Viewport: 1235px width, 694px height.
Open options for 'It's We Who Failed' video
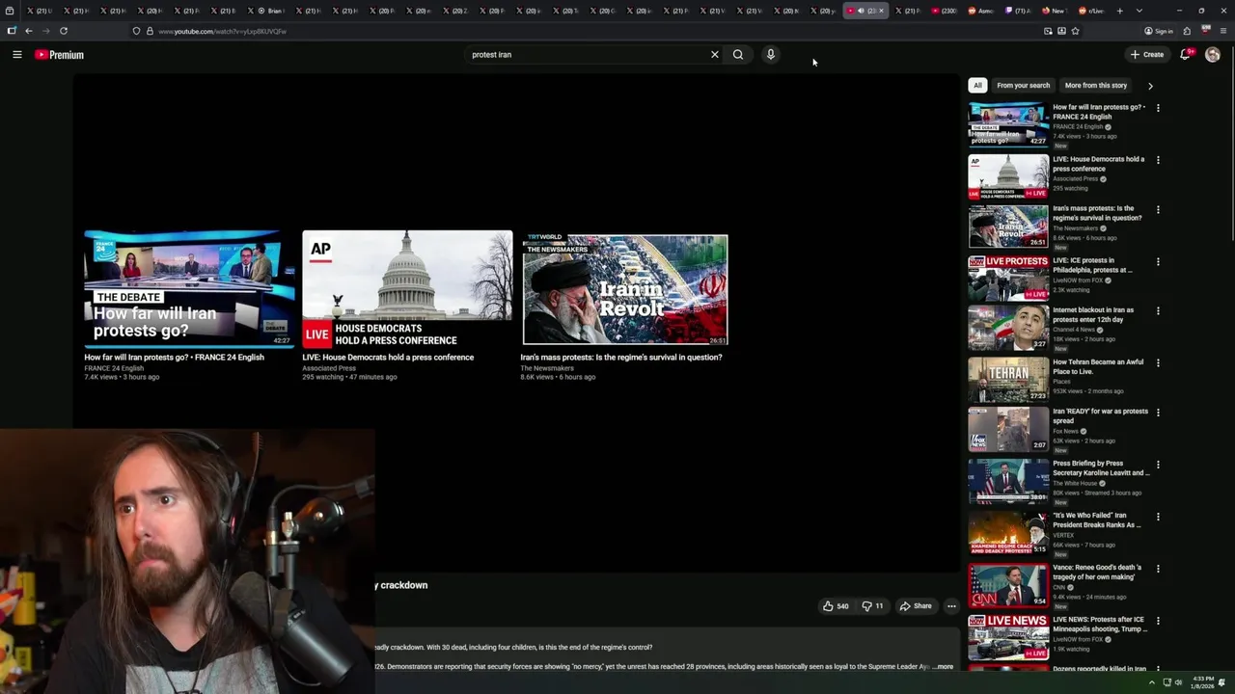click(1158, 517)
